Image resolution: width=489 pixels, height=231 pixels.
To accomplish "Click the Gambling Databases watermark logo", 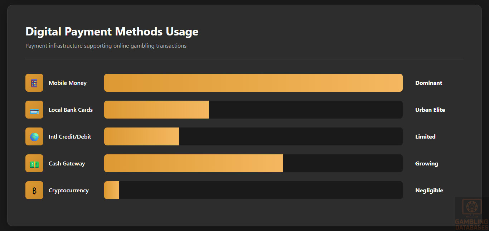I will pos(471,214).
